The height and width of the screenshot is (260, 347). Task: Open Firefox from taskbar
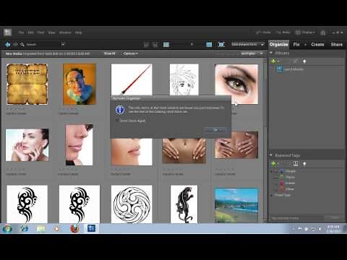pyautogui.click(x=74, y=228)
